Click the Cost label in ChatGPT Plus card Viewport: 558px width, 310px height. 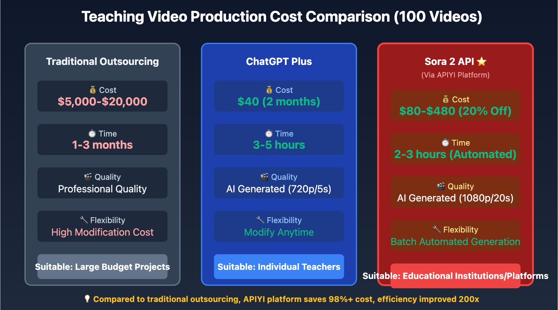[284, 90]
